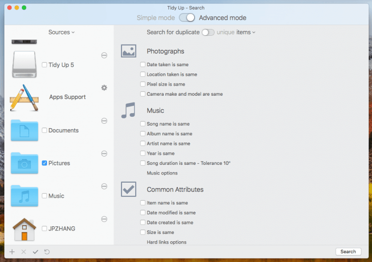The width and height of the screenshot is (372, 262).
Task: Add a source with the plus icon
Action: click(12, 252)
